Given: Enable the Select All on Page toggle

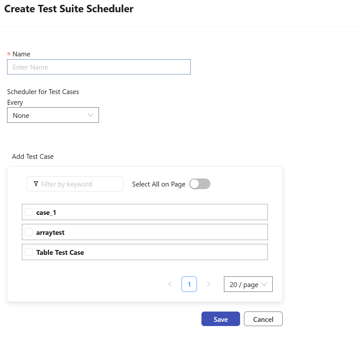Looking at the screenshot, I should tap(199, 184).
